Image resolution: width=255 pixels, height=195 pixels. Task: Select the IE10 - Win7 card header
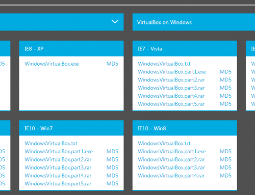pos(71,128)
